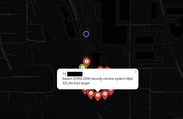
Task: Select the left red marker peeking above the popup
Action: click(x=100, y=68)
